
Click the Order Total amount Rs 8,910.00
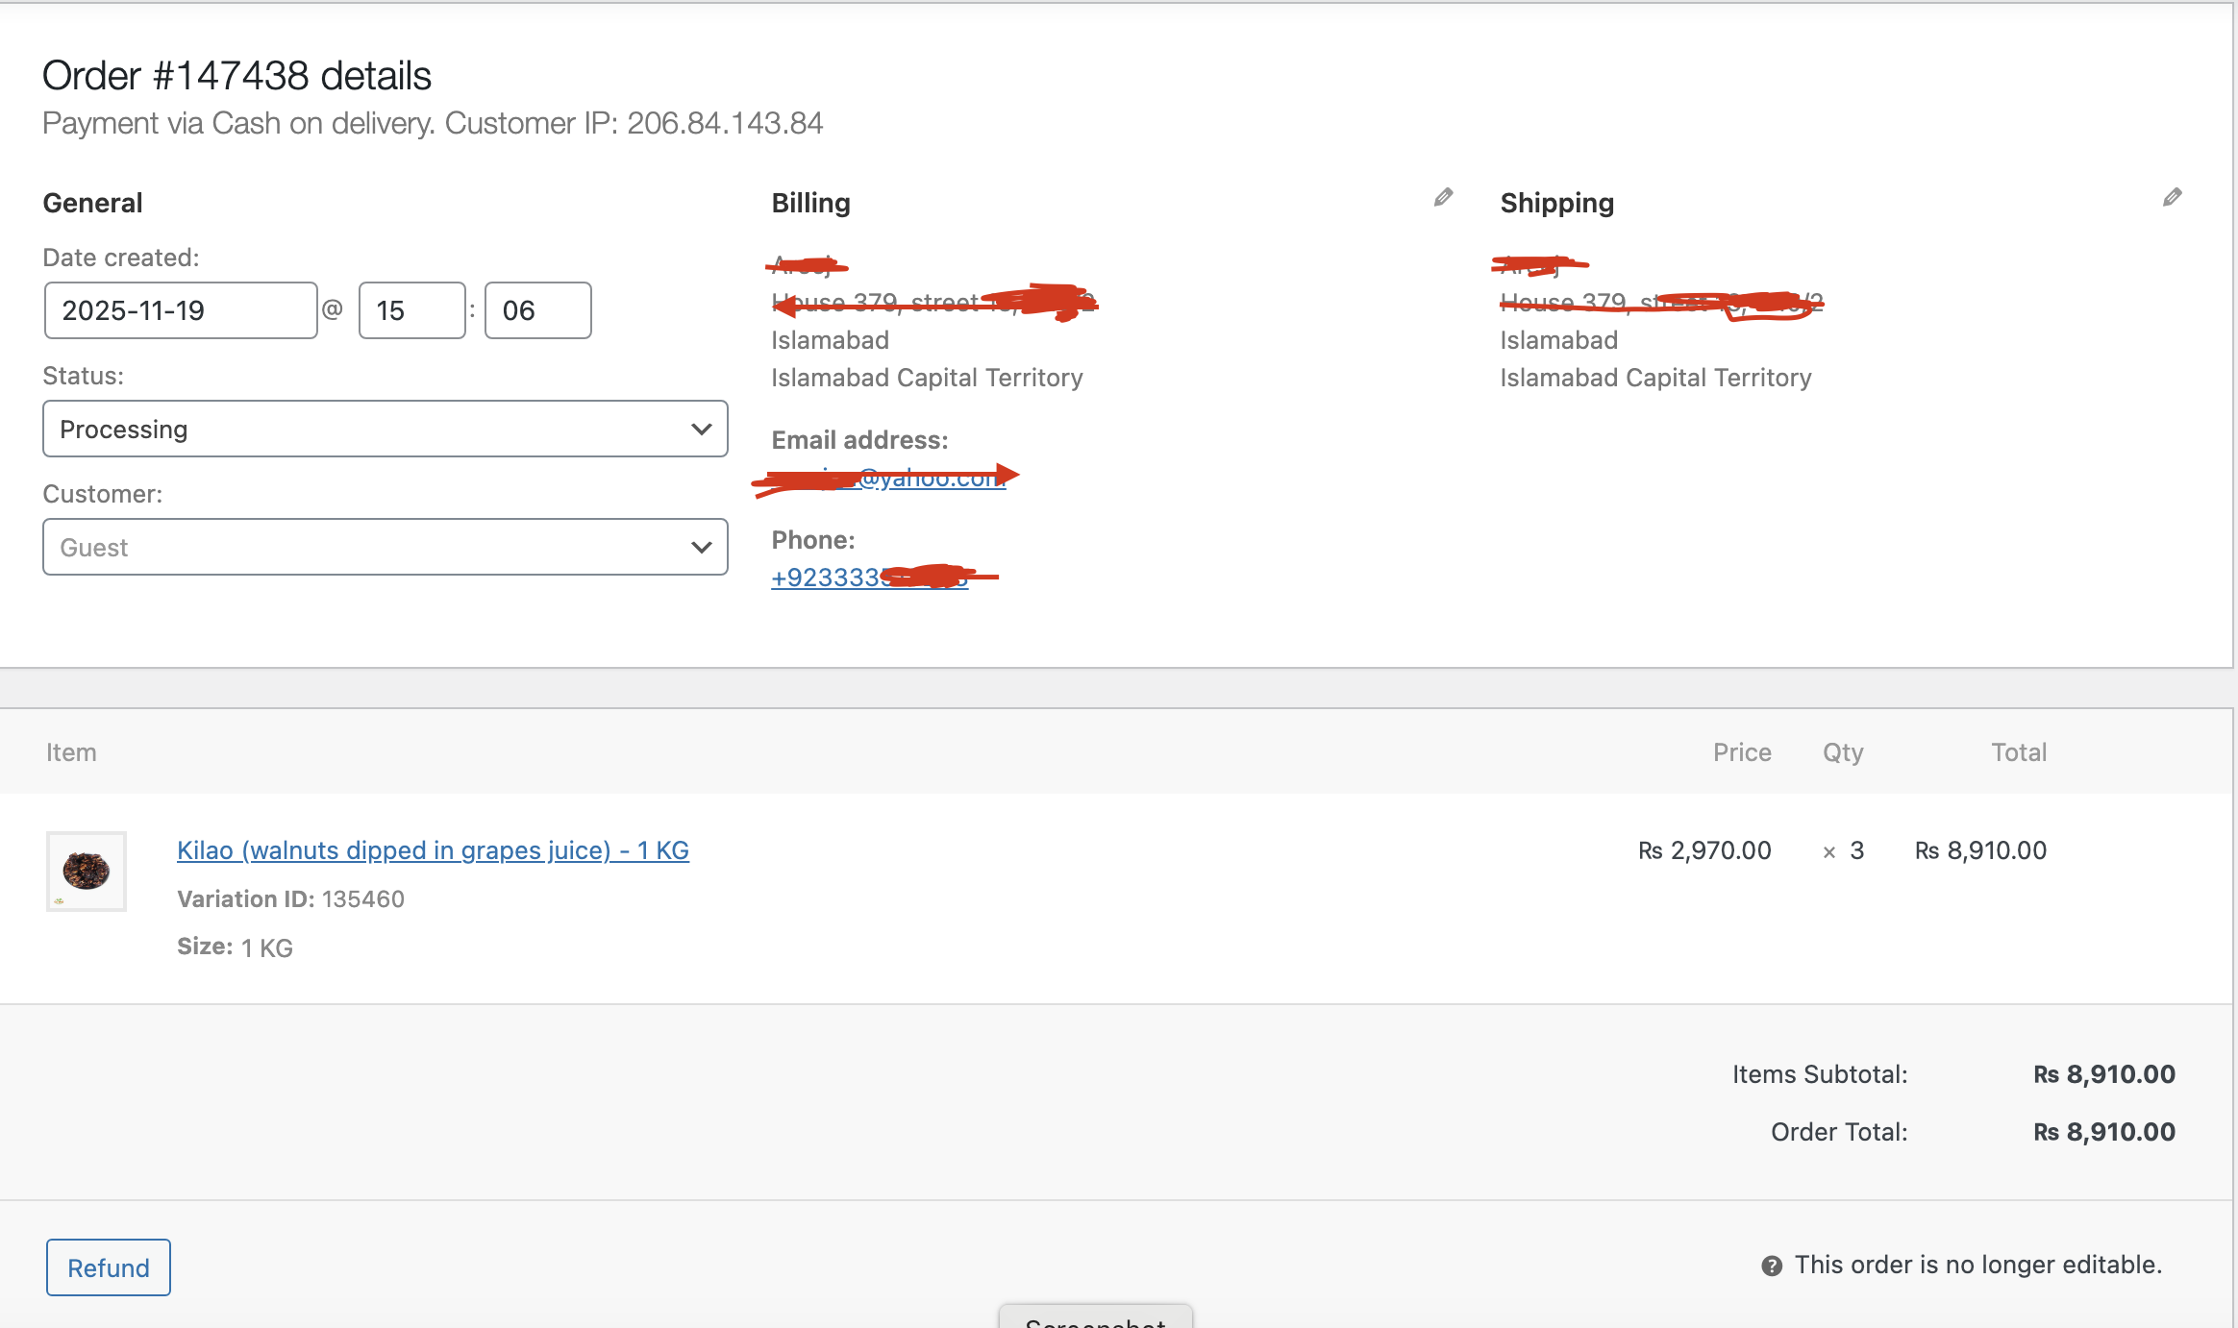coord(2103,1132)
